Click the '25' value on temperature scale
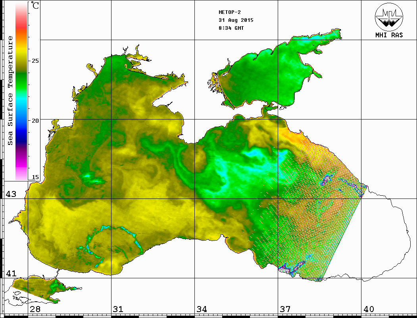The height and width of the screenshot is (318, 417). tap(35, 61)
